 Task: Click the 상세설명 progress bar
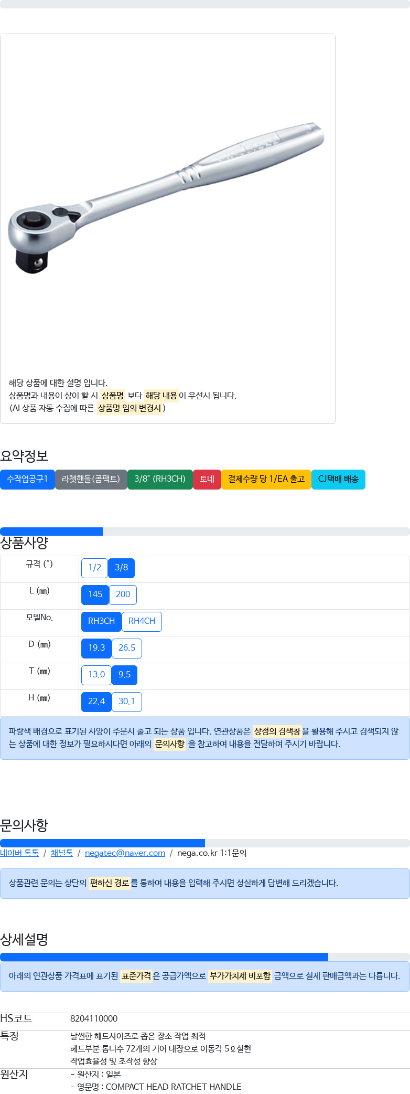click(x=205, y=957)
